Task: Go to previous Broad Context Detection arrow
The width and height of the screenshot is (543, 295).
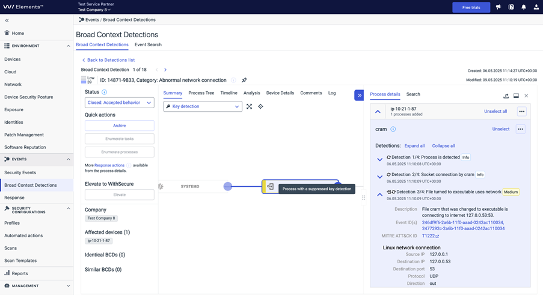Action: coord(156,70)
